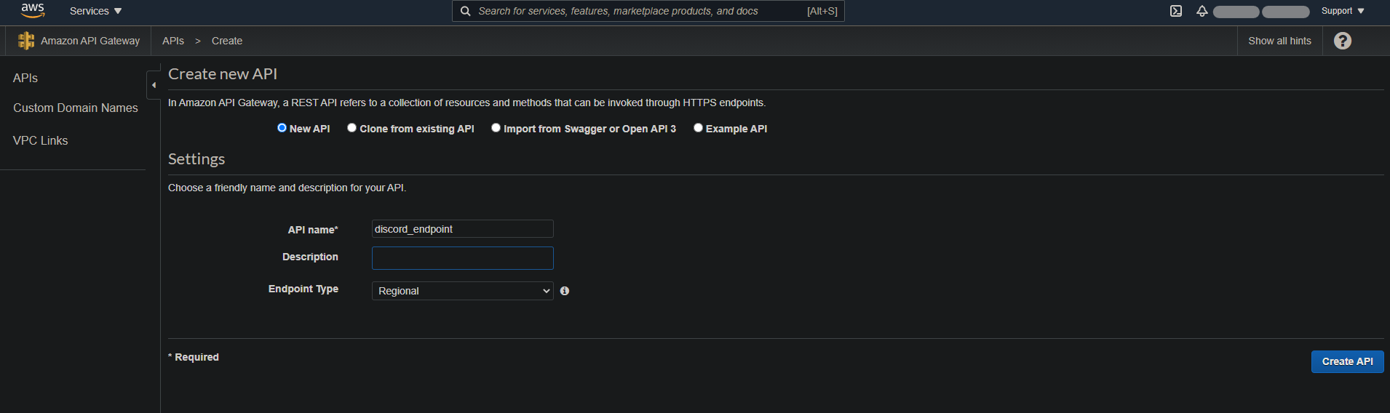Image resolution: width=1390 pixels, height=413 pixels.
Task: Open the CloudShell terminal icon
Action: click(x=1176, y=11)
